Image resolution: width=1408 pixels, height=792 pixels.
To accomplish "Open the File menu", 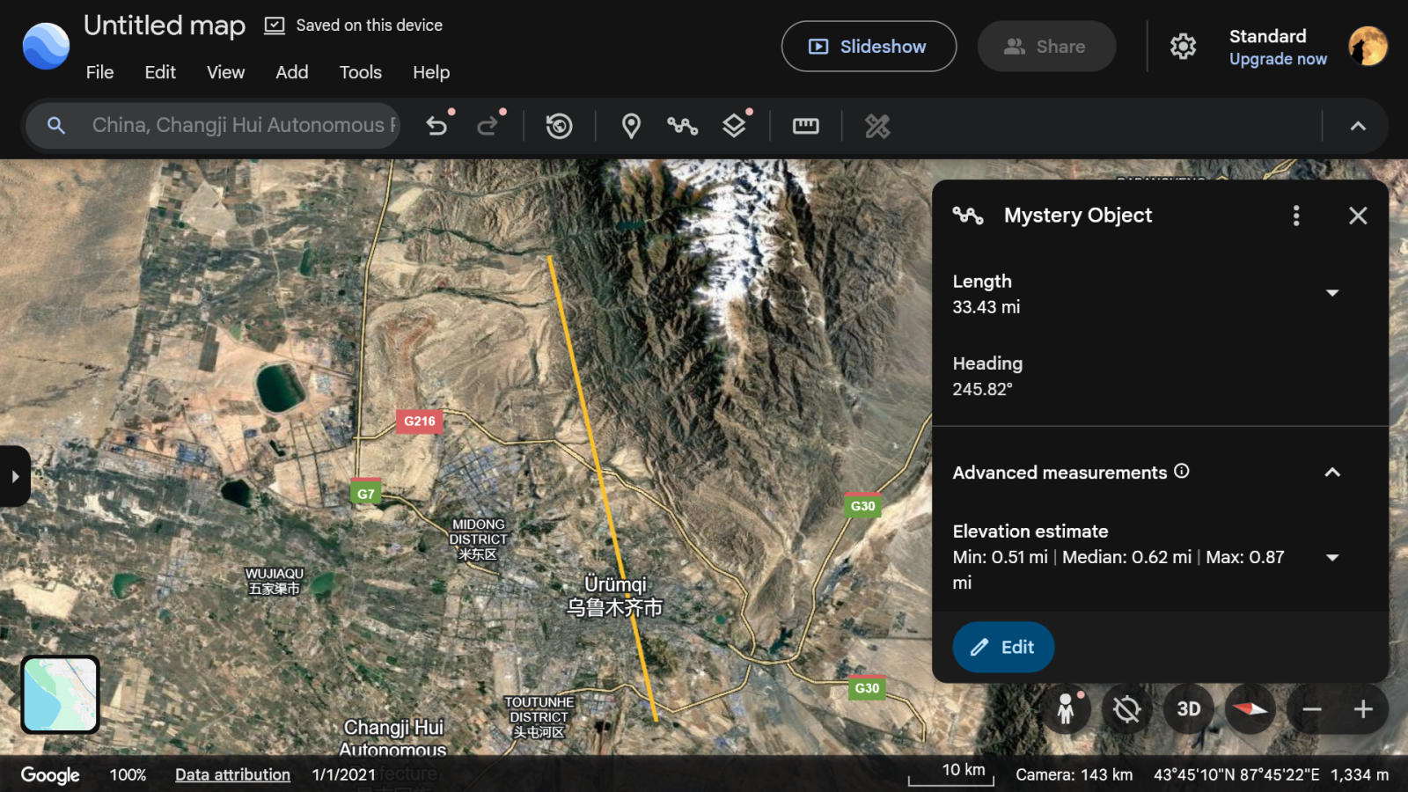I will coord(99,72).
